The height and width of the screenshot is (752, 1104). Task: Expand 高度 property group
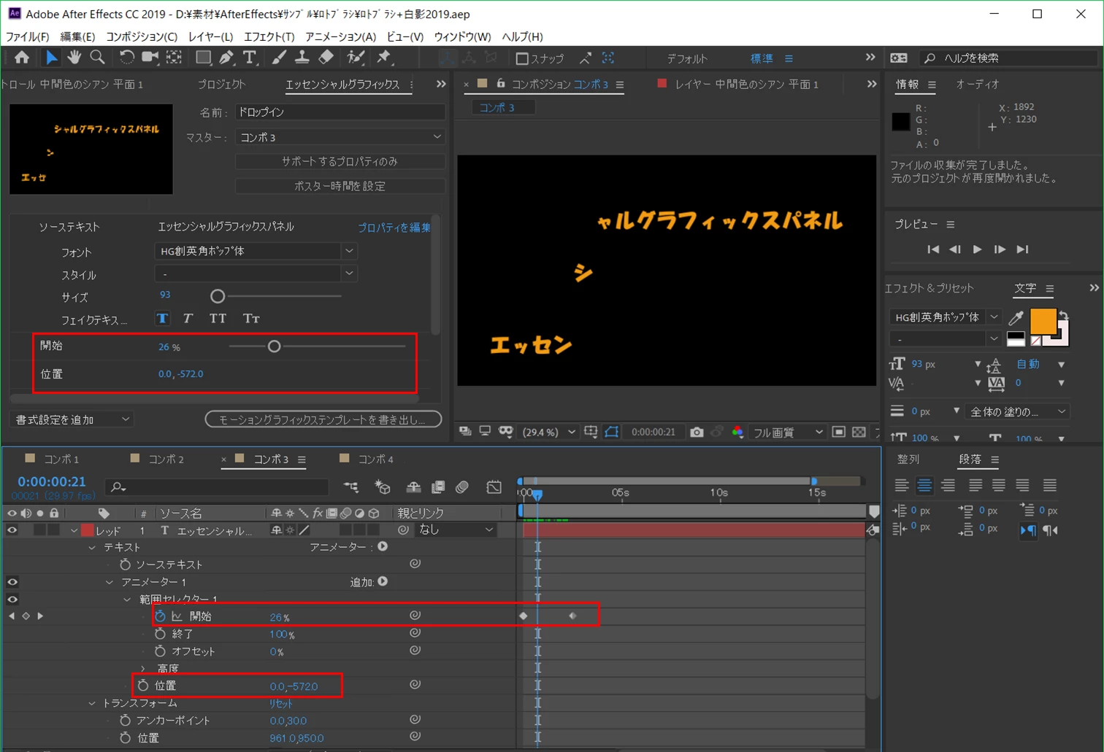[143, 669]
